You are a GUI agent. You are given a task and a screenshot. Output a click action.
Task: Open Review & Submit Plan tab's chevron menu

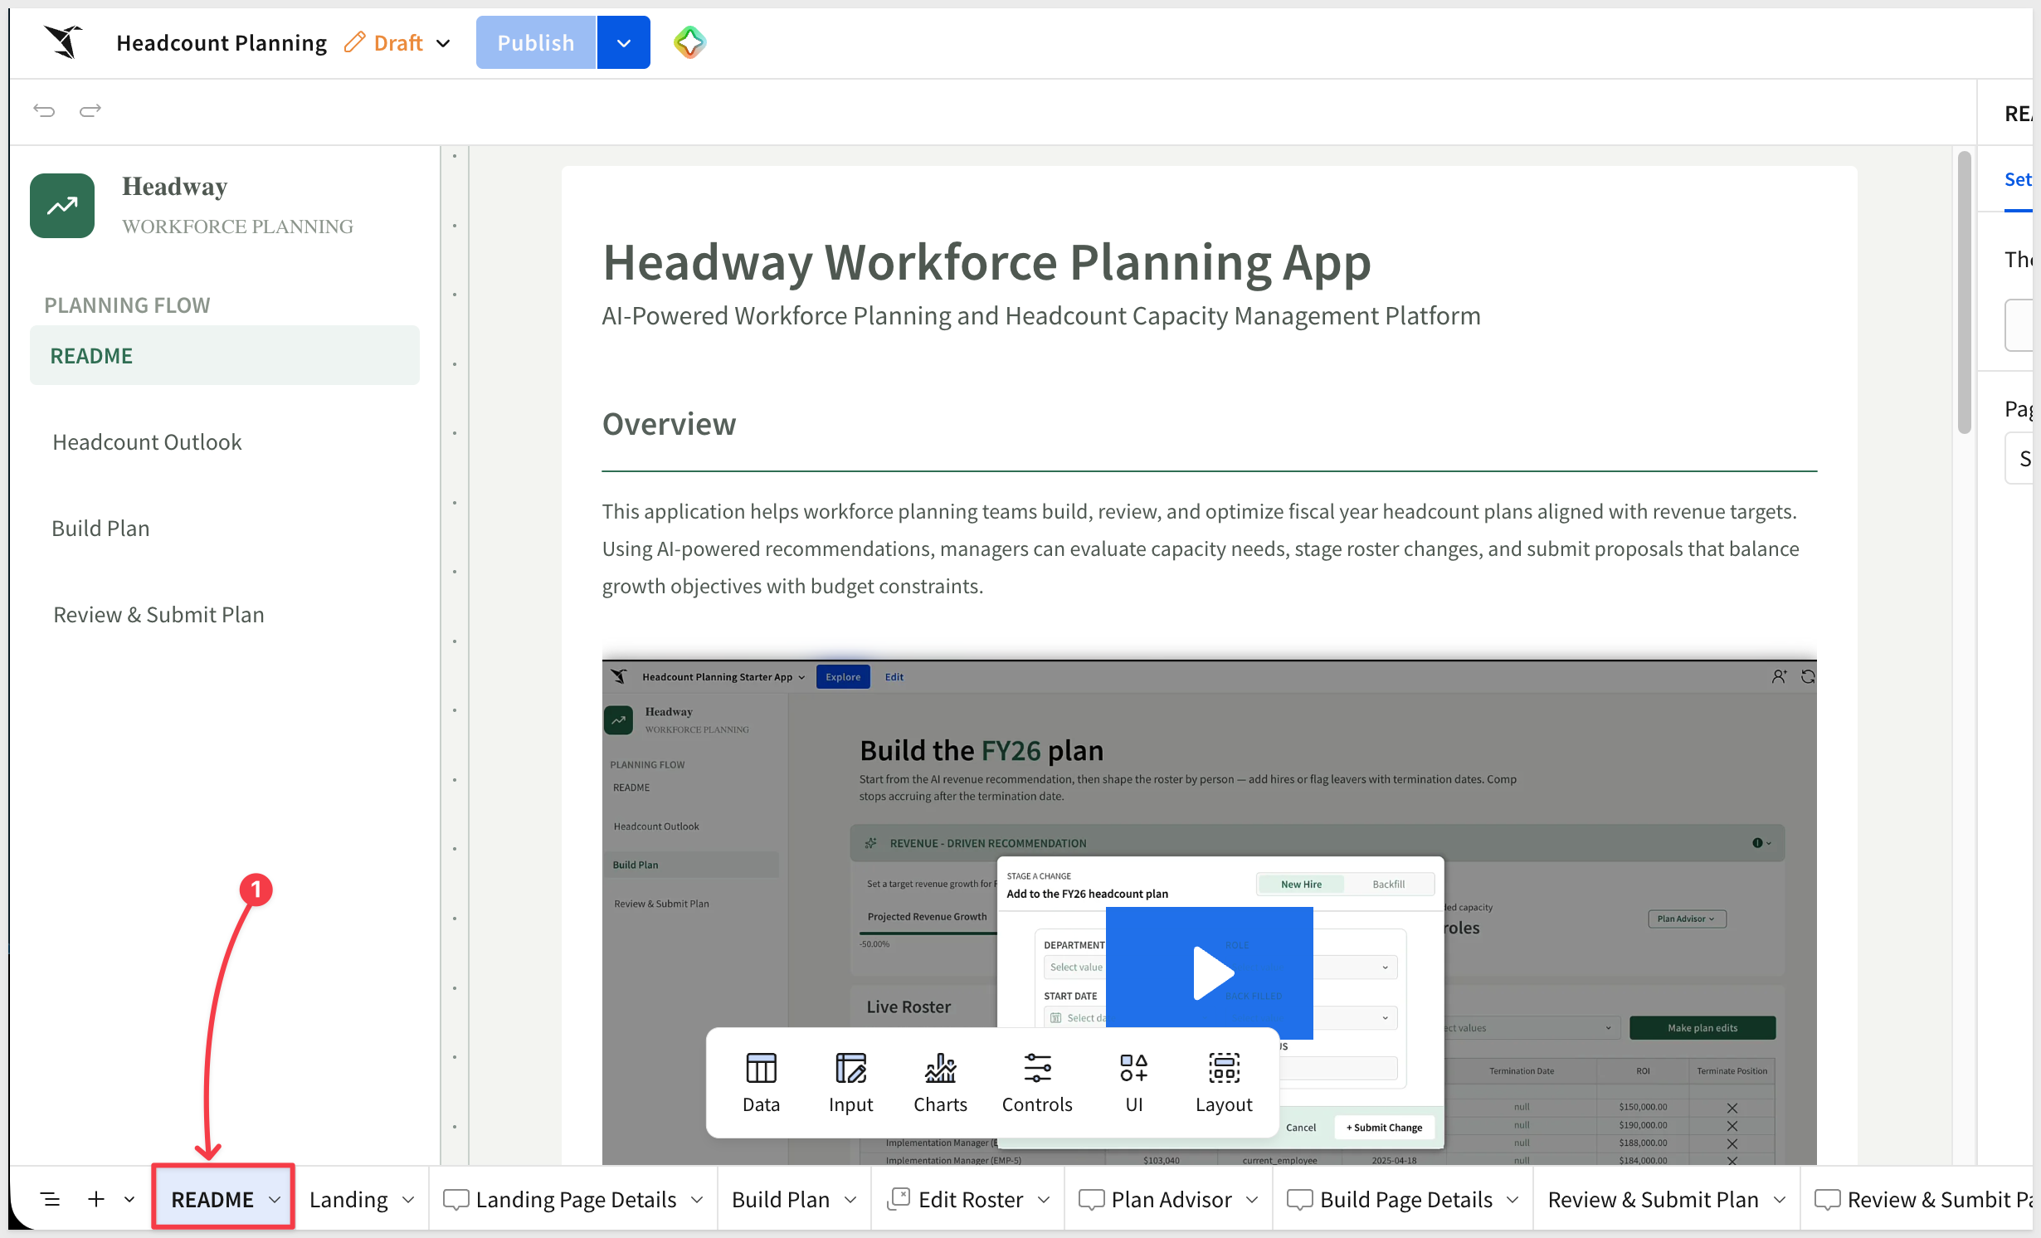pyautogui.click(x=1780, y=1199)
